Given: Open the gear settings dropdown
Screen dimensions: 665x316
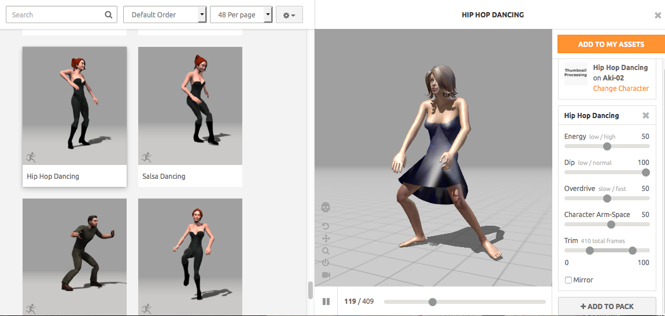Looking at the screenshot, I should coord(289,15).
